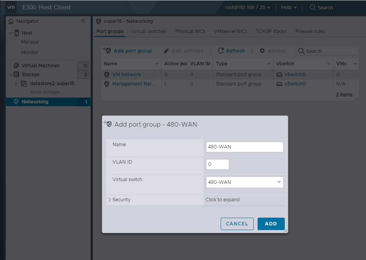Open the vSwitch column dropdown arrow
This screenshot has height=260, width=366.
pyautogui.click(x=329, y=64)
